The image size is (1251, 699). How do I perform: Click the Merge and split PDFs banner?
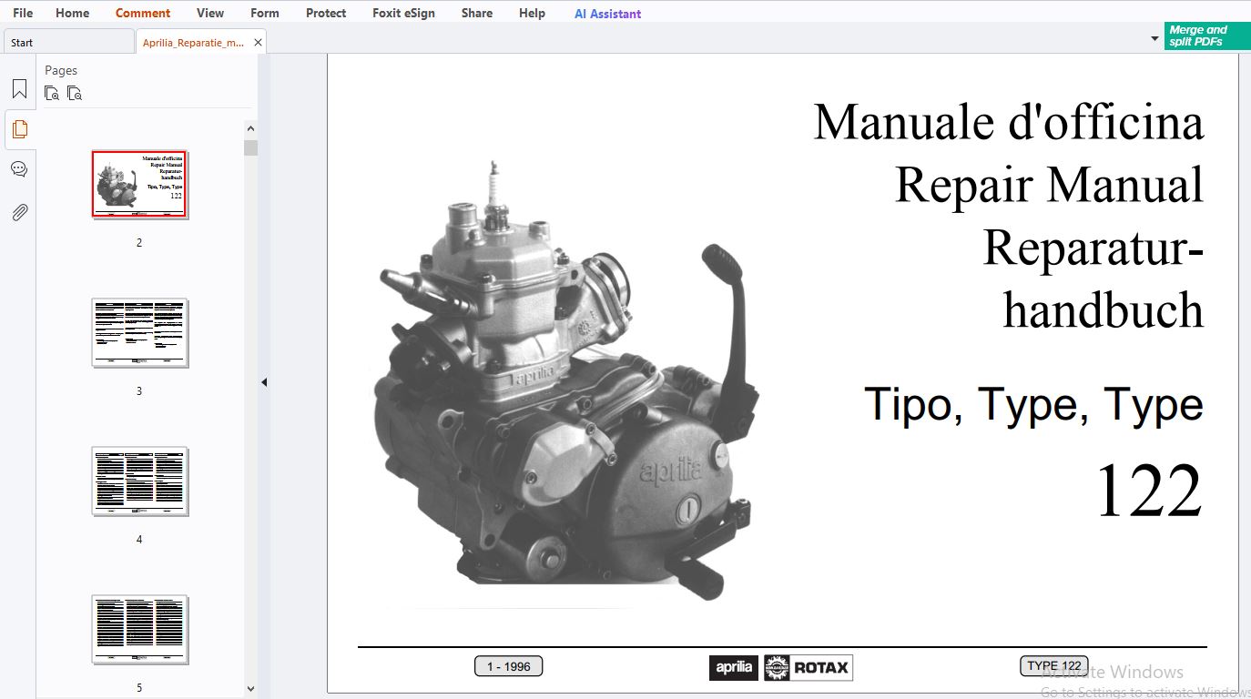pos(1207,35)
